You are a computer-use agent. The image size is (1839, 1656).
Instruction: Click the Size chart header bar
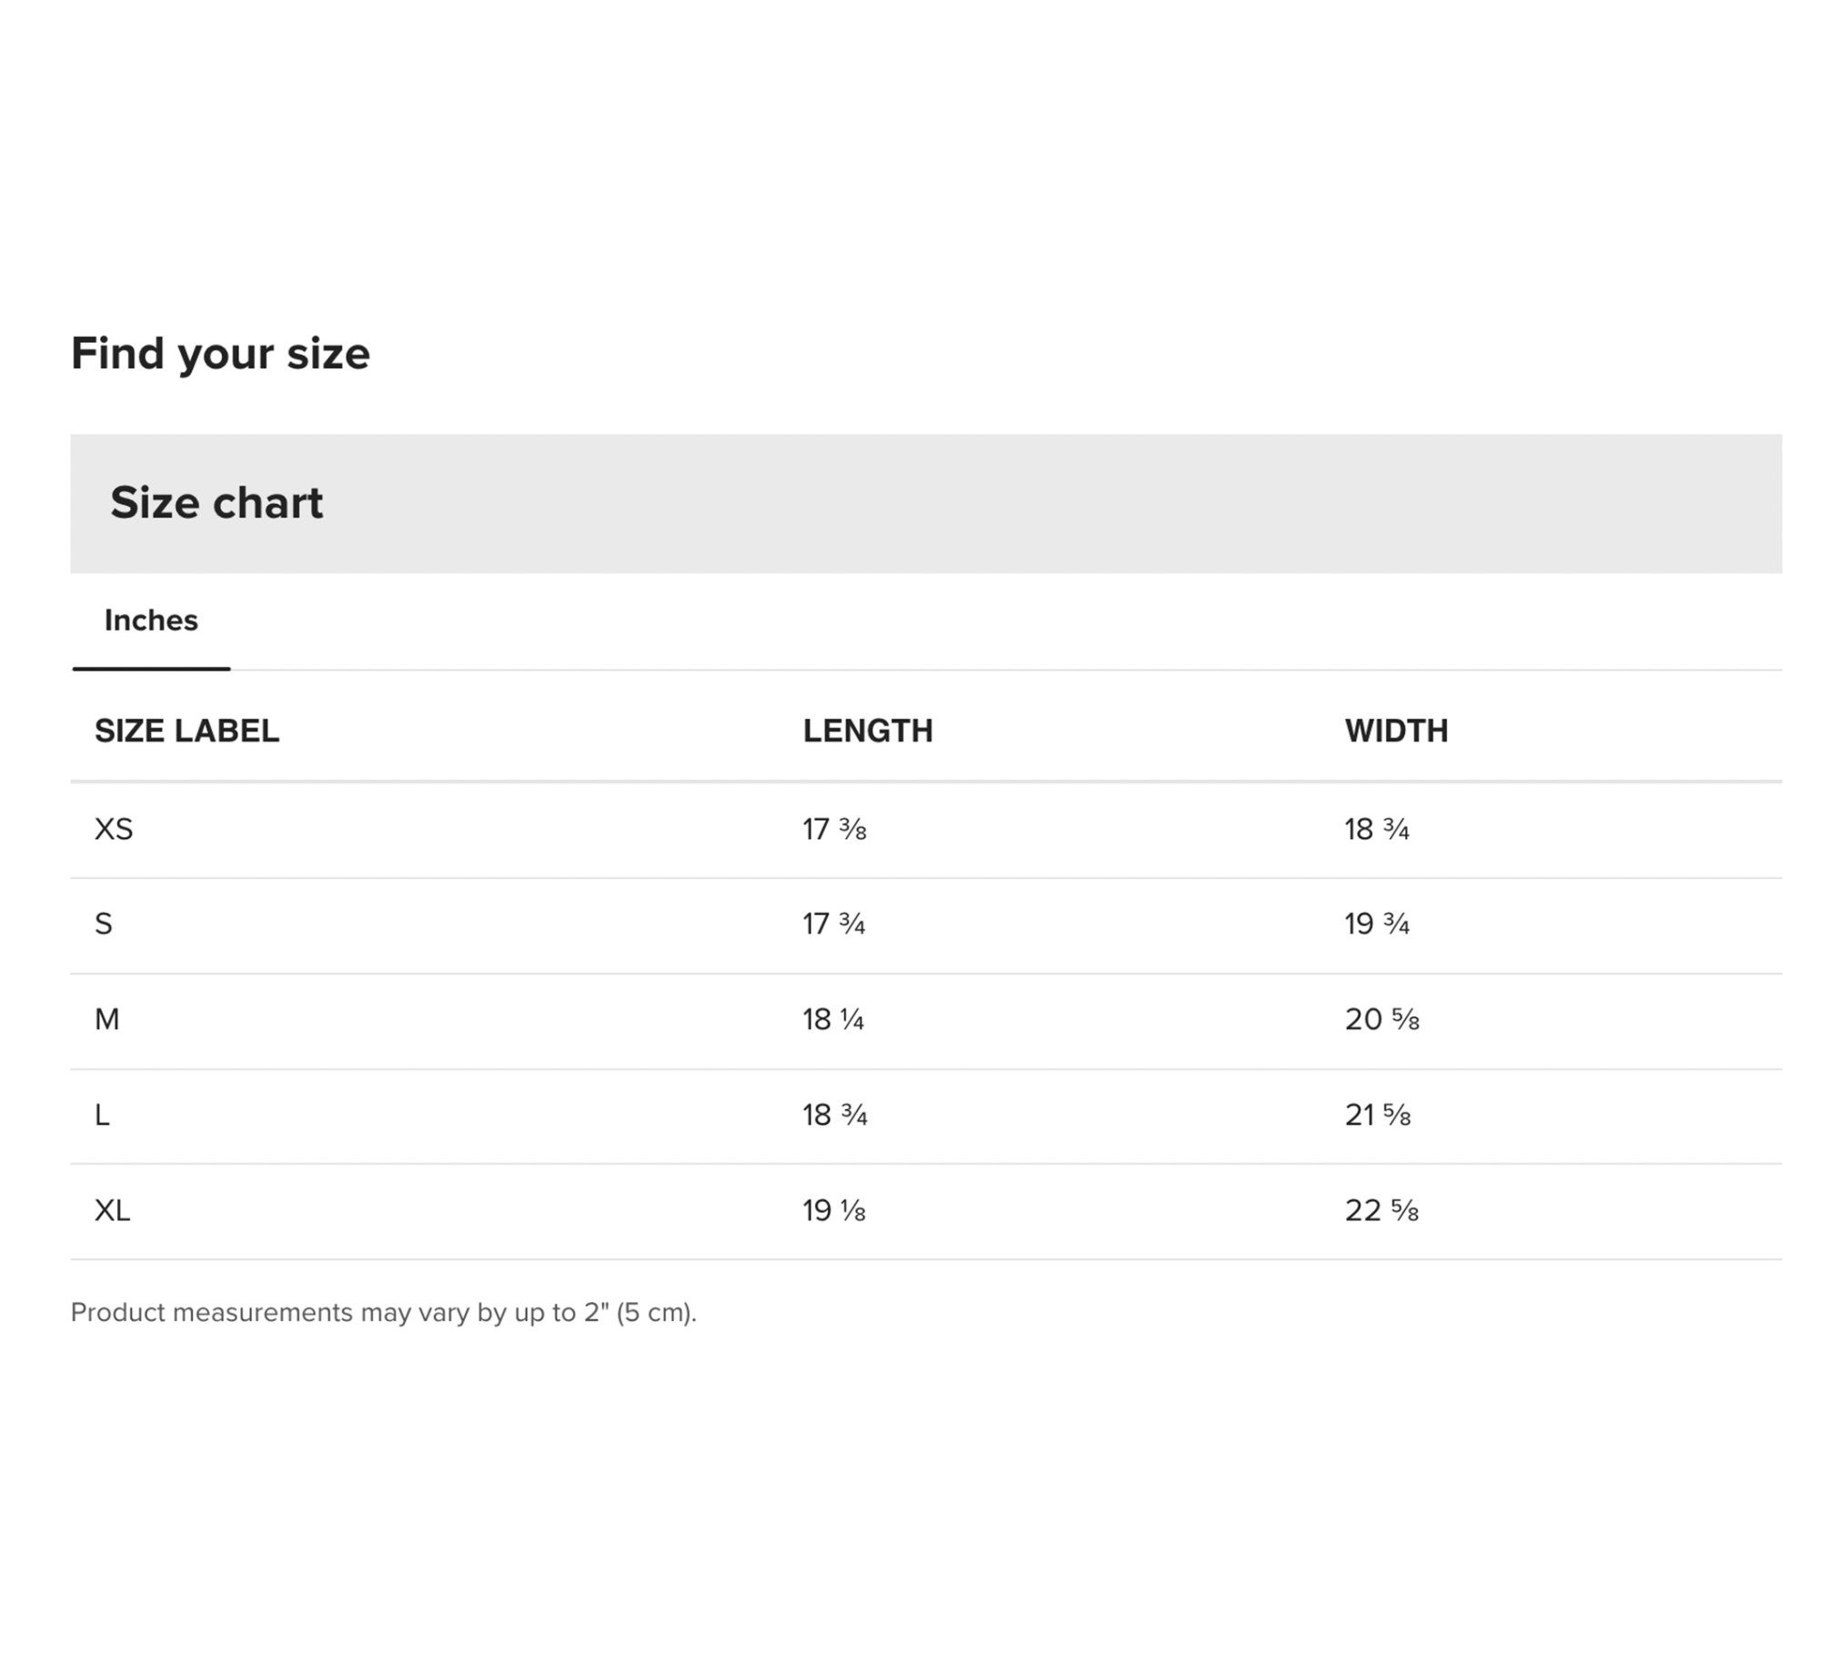(925, 503)
